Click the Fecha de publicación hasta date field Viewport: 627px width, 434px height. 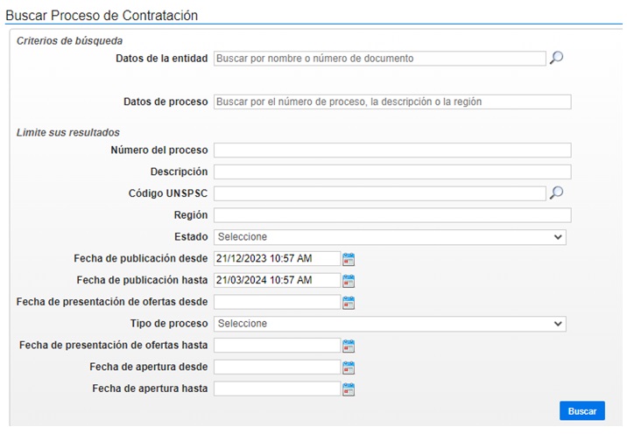[277, 280]
